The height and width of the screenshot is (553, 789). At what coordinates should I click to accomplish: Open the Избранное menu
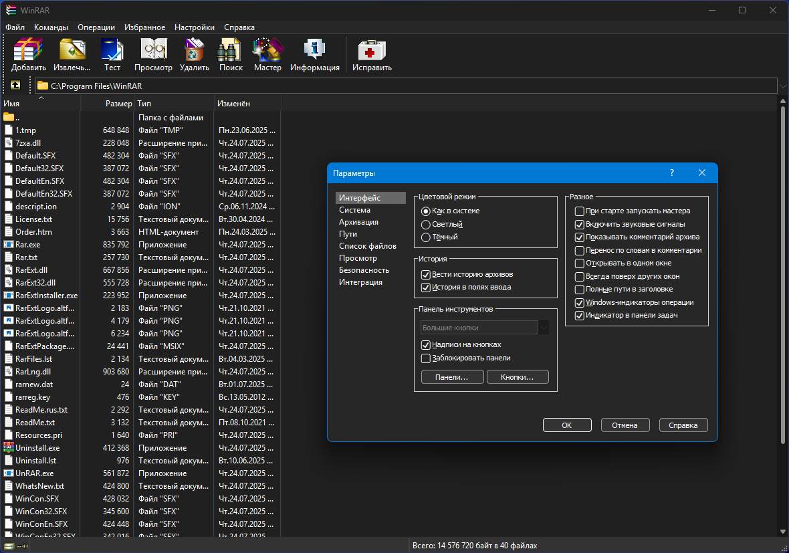click(144, 27)
